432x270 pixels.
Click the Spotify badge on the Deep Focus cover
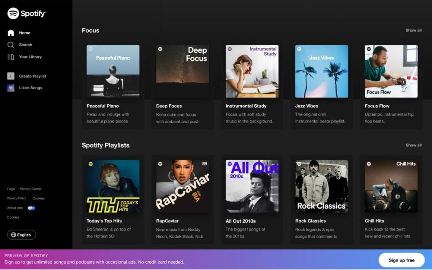point(160,50)
